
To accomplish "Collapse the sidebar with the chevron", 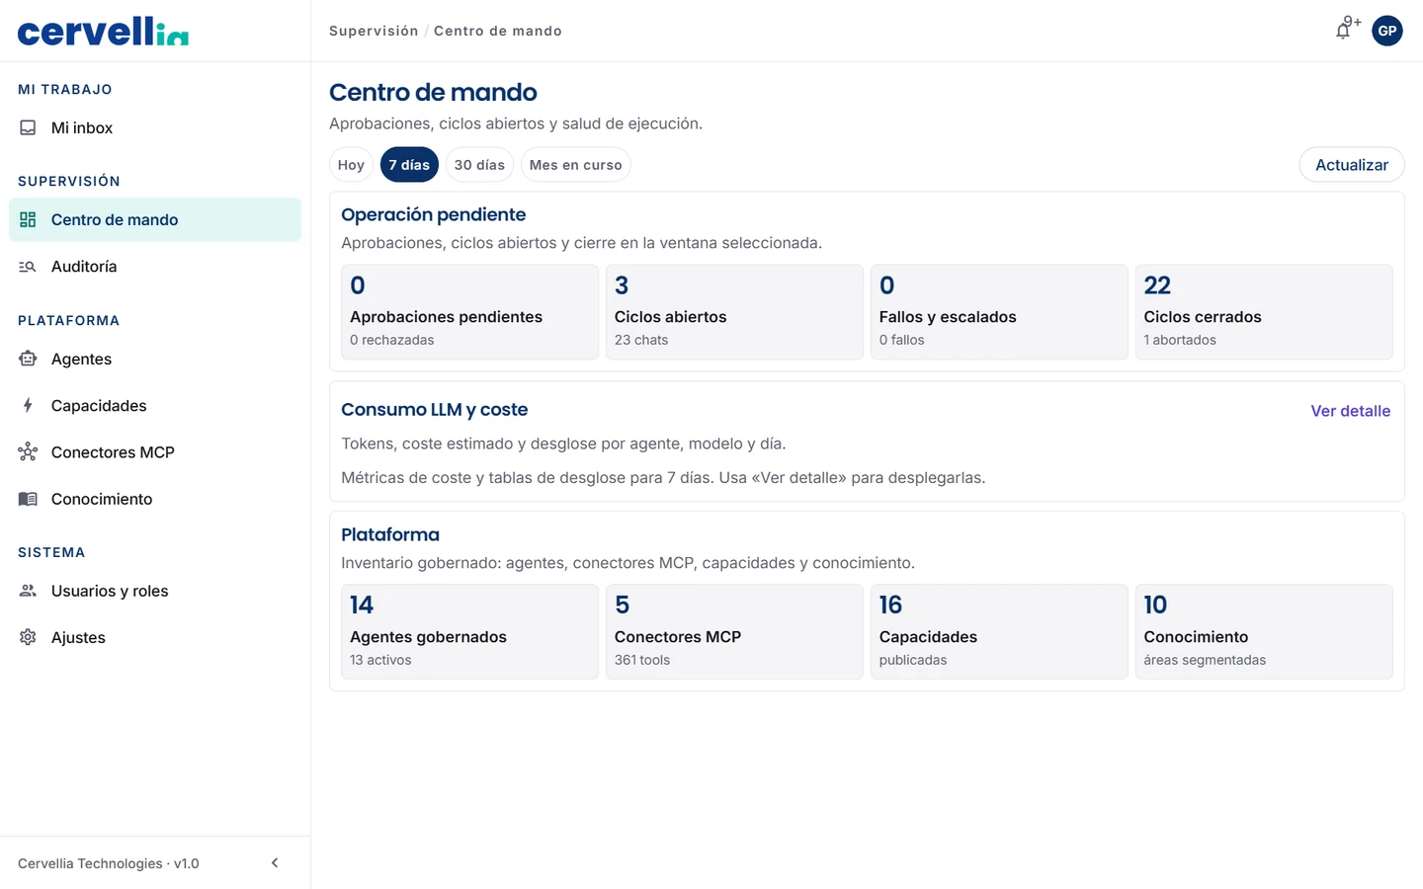I will [275, 863].
